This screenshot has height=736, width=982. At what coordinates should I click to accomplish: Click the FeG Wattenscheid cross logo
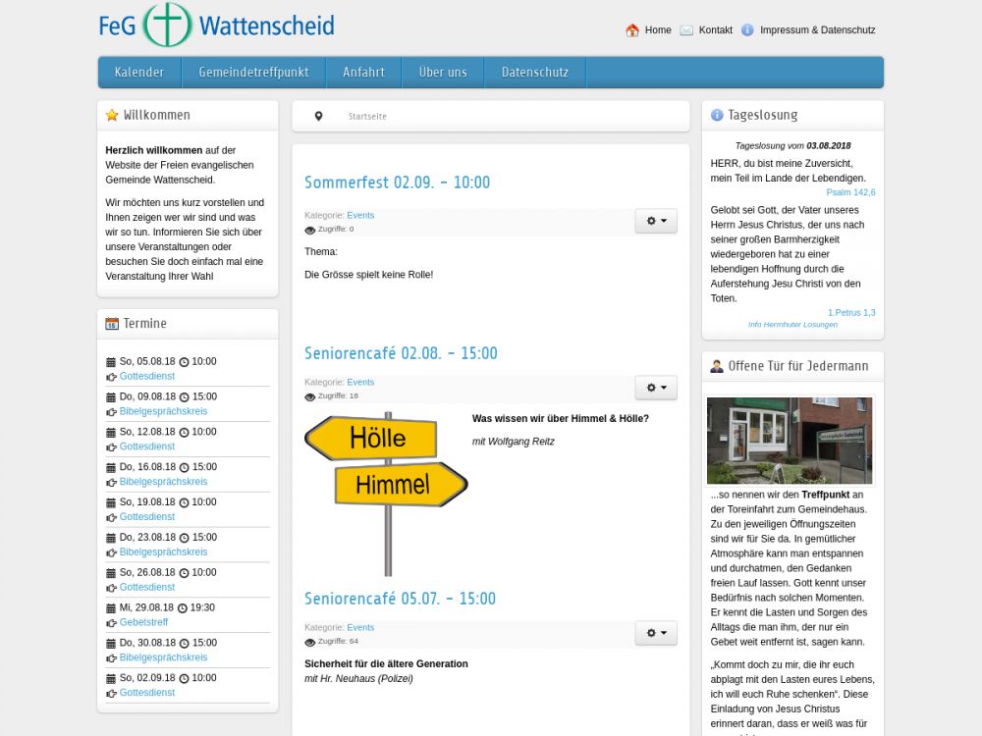pos(167,26)
